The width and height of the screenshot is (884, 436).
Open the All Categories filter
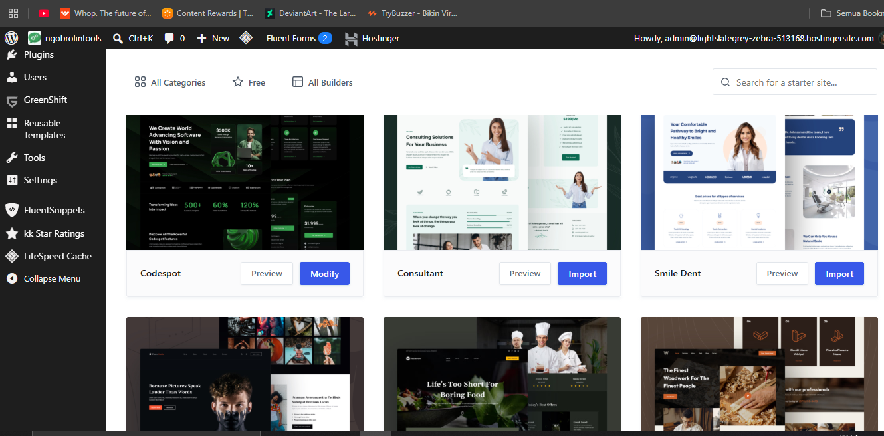(169, 82)
